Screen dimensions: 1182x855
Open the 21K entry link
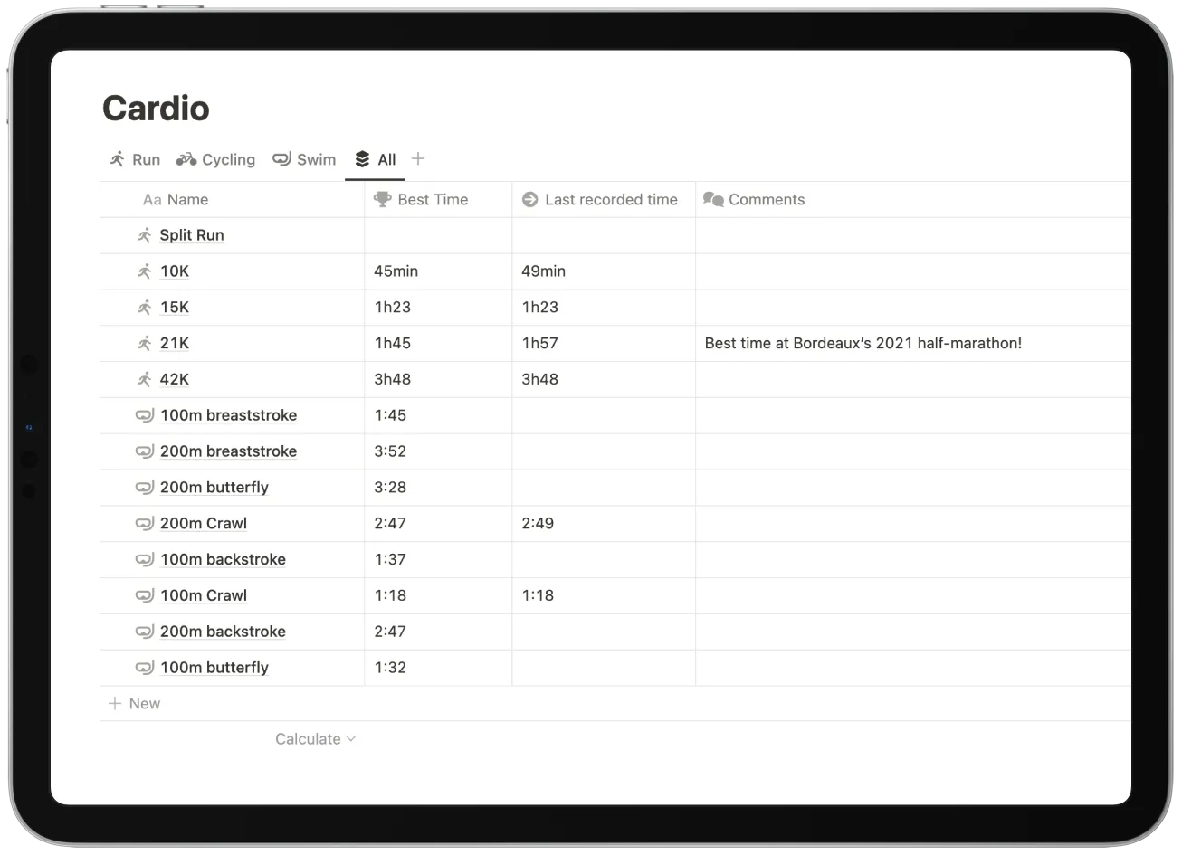(x=175, y=343)
